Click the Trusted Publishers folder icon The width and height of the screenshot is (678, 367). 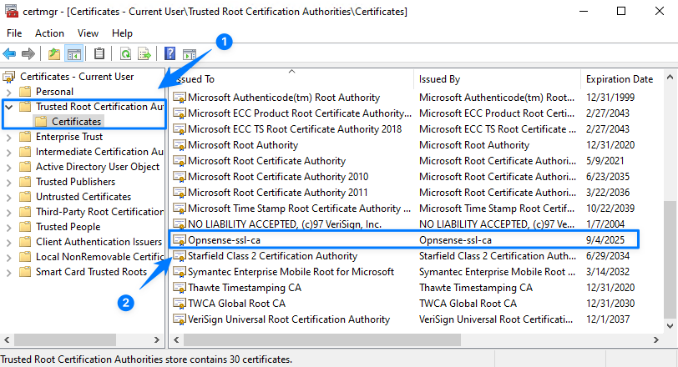click(x=26, y=182)
